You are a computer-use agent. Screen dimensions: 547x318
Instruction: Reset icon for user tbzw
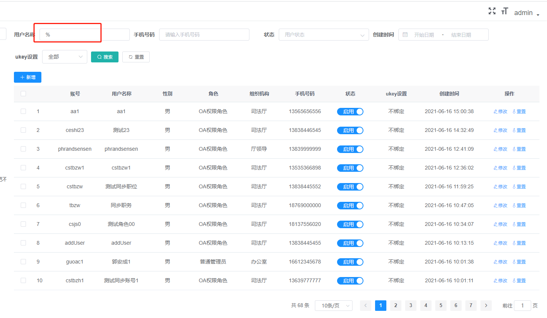(519, 206)
